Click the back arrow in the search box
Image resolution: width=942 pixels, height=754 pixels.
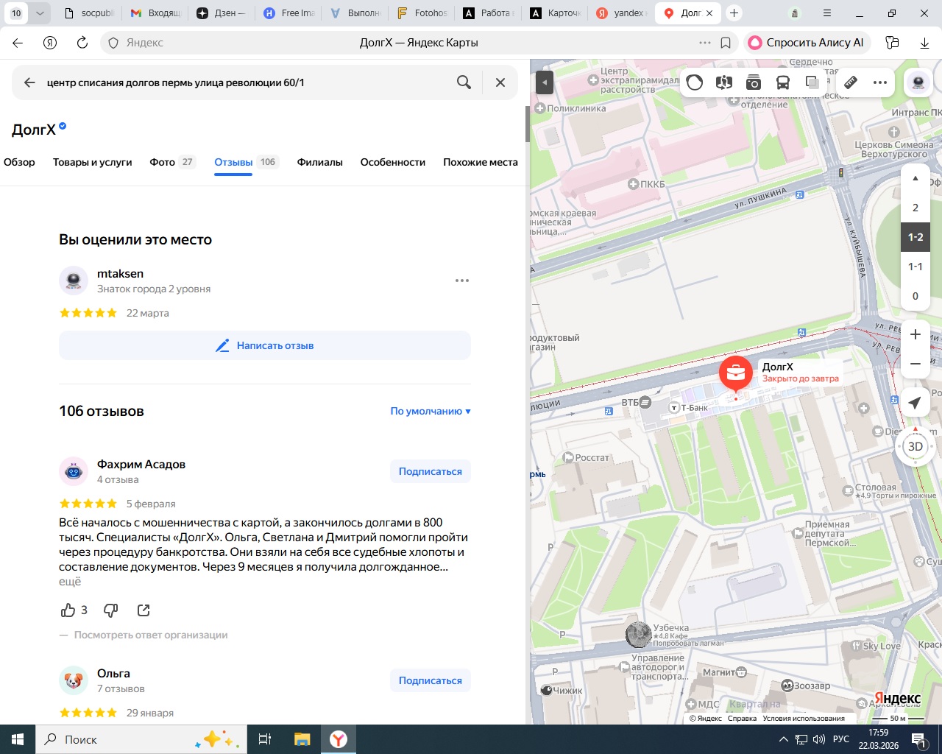tap(29, 82)
